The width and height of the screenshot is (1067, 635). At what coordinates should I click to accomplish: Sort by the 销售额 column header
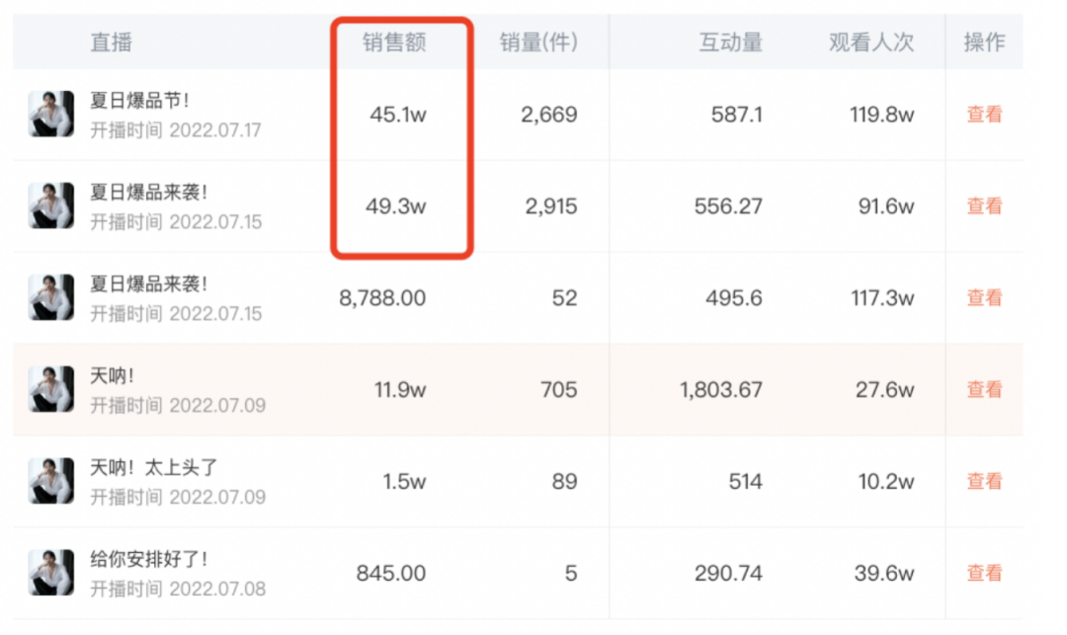[x=394, y=42]
